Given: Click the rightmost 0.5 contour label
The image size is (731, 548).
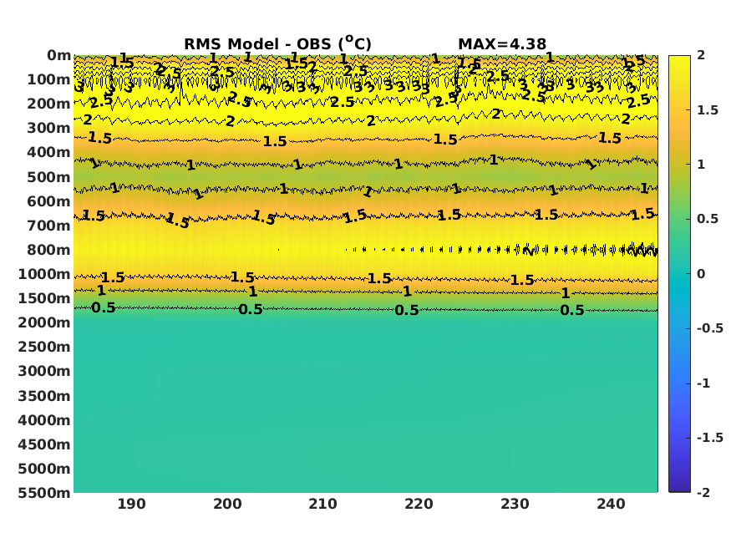Looking at the screenshot, I should 572,311.
